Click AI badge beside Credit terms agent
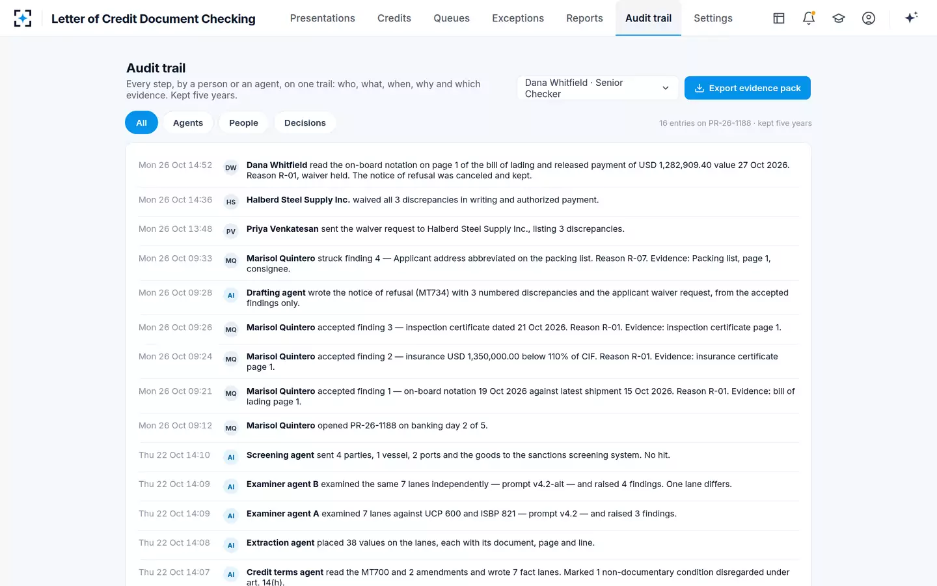937x586 pixels. (x=231, y=575)
